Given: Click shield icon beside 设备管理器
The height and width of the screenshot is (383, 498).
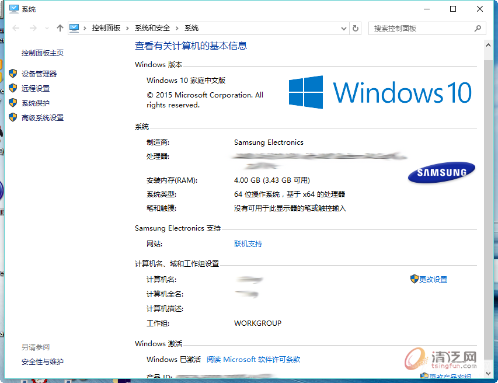Looking at the screenshot, I should point(13,74).
